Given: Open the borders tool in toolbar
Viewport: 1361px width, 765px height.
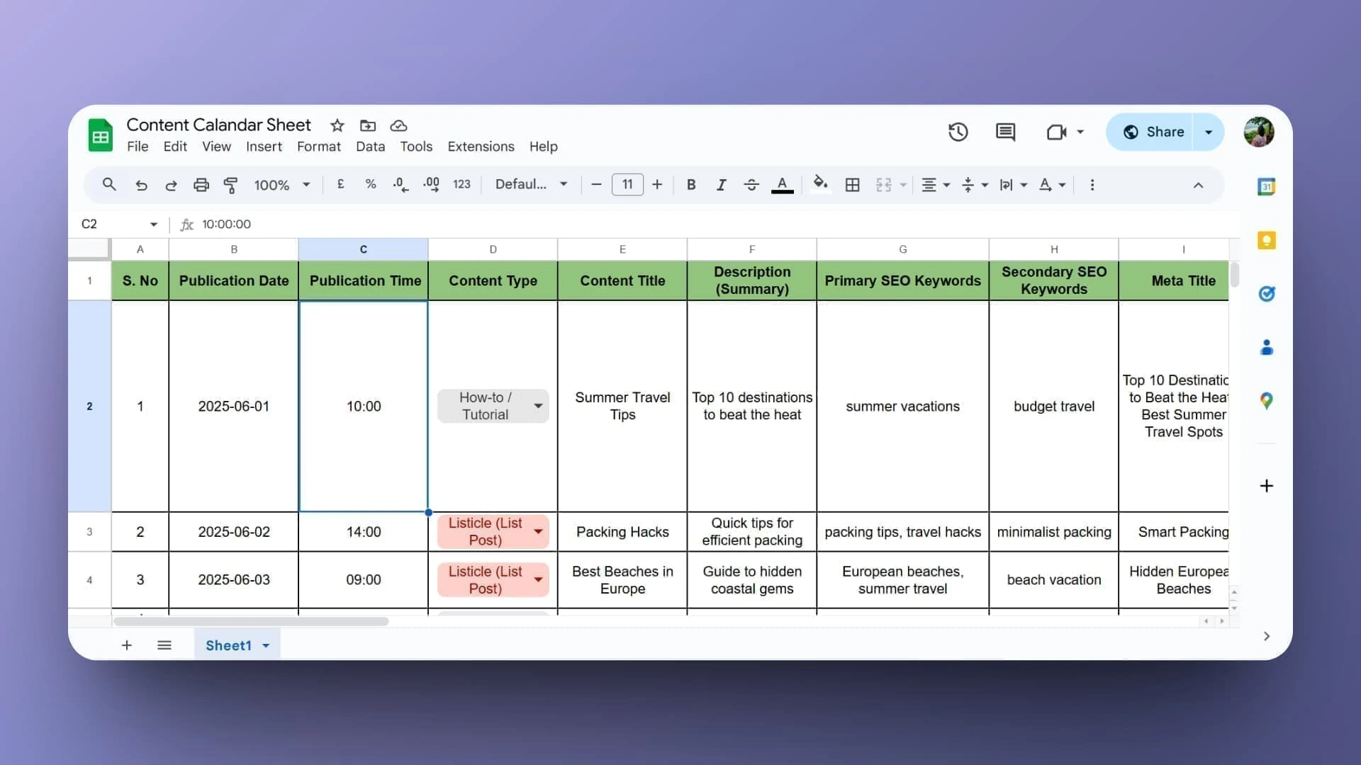Looking at the screenshot, I should point(852,185).
